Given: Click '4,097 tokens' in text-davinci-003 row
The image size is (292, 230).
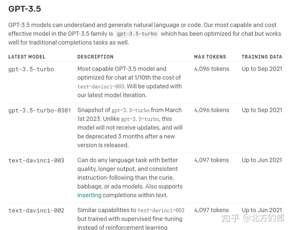Looking at the screenshot, I should 211,160.
